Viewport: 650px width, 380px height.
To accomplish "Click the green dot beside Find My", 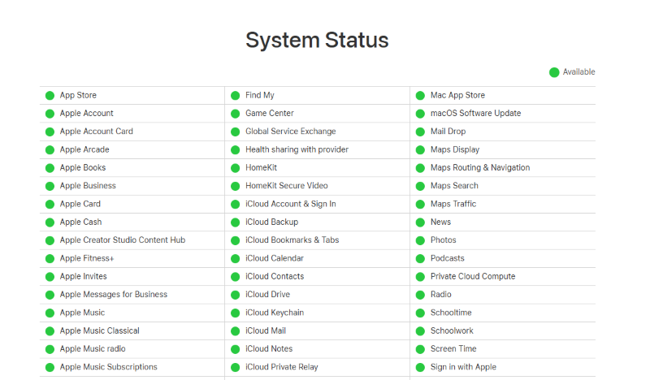I will click(235, 96).
